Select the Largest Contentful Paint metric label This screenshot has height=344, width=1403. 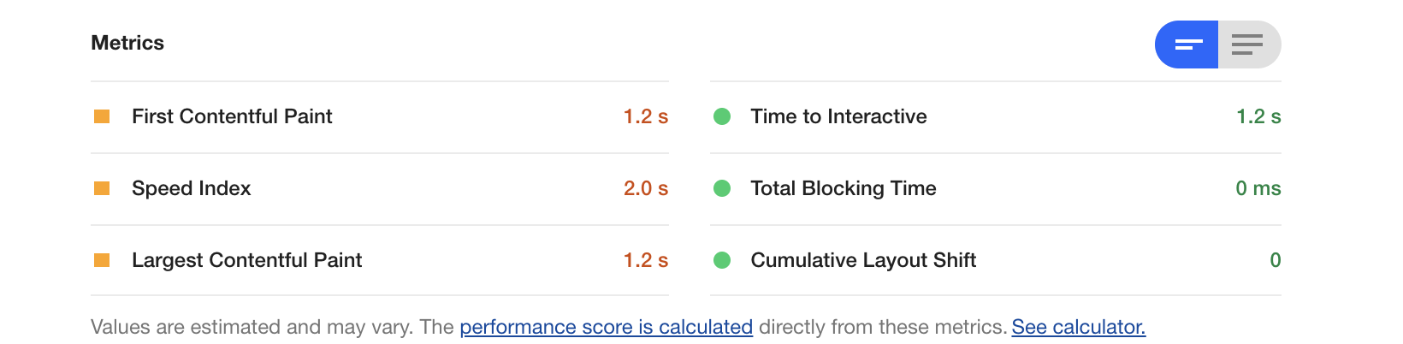247,260
